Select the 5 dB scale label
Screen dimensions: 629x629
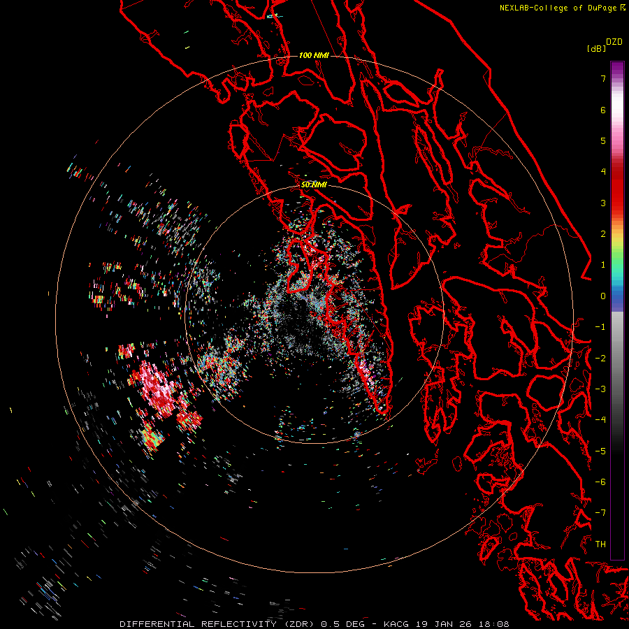(603, 140)
